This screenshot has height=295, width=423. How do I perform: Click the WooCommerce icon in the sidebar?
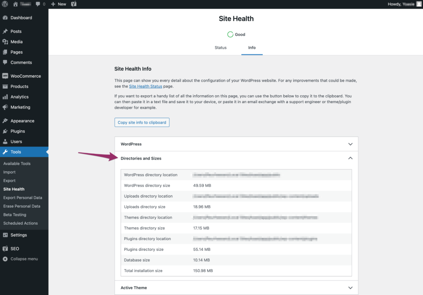(5, 76)
